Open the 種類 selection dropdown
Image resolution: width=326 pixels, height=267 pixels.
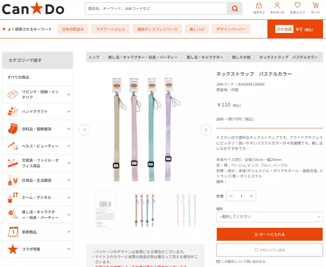click(x=269, y=217)
